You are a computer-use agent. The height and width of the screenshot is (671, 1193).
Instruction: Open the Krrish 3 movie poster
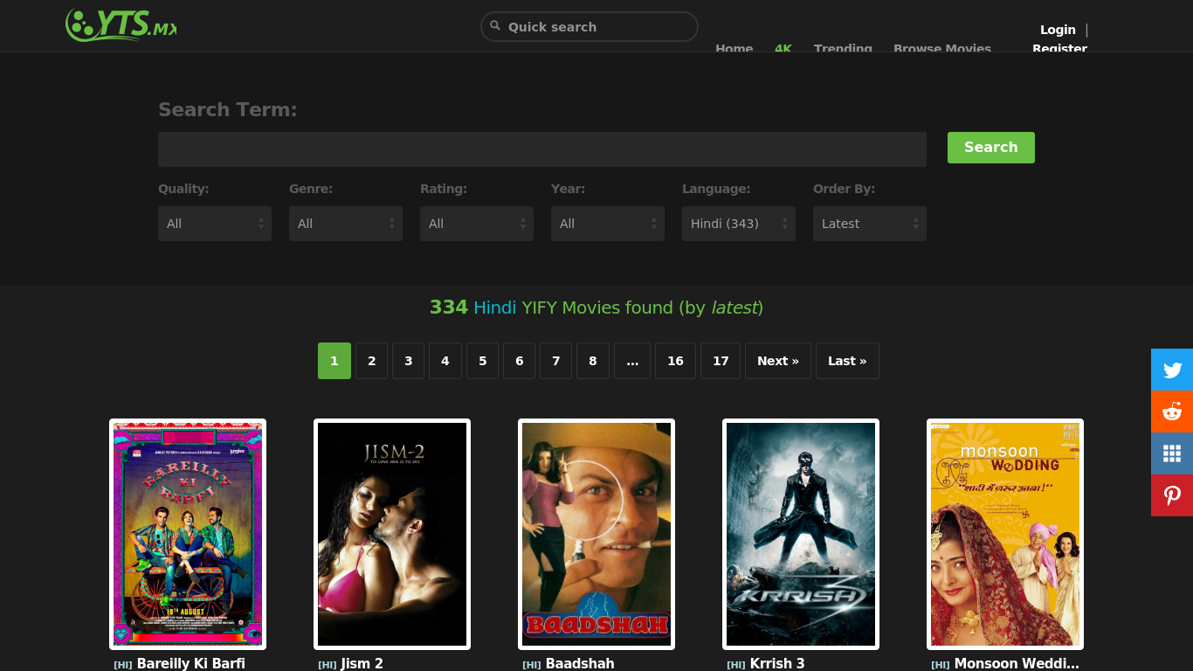(801, 534)
